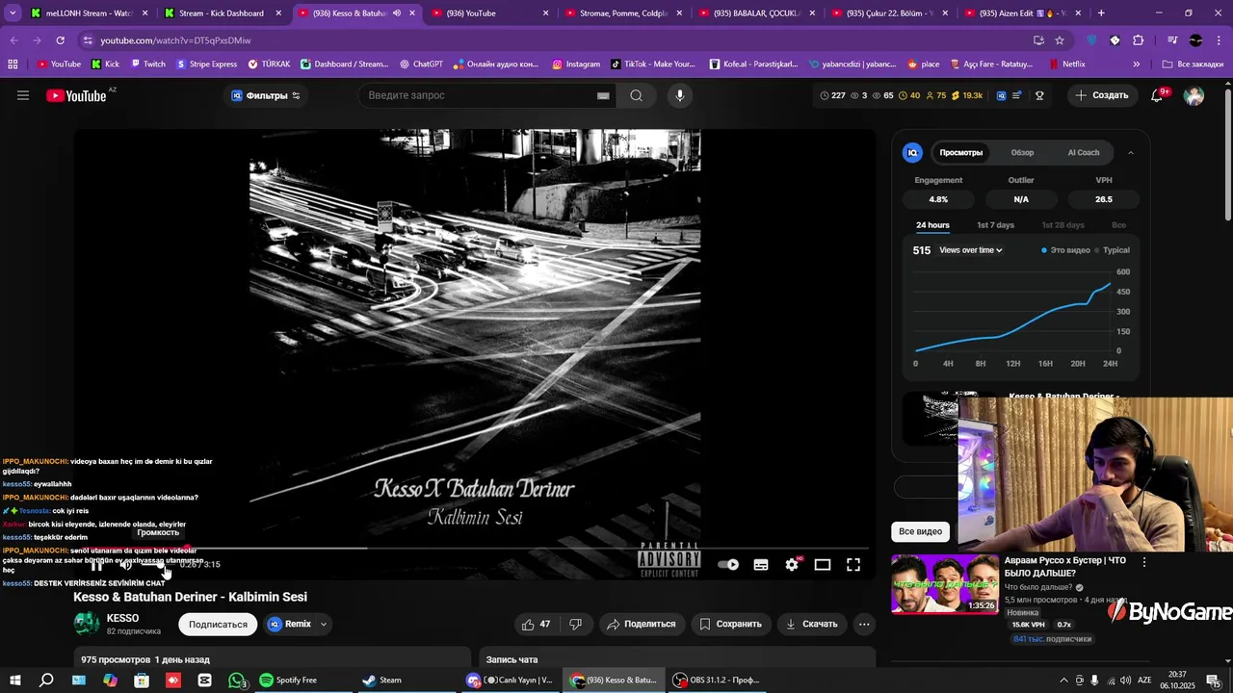
Task: Toggle autoplay switch in player
Action: (728, 565)
